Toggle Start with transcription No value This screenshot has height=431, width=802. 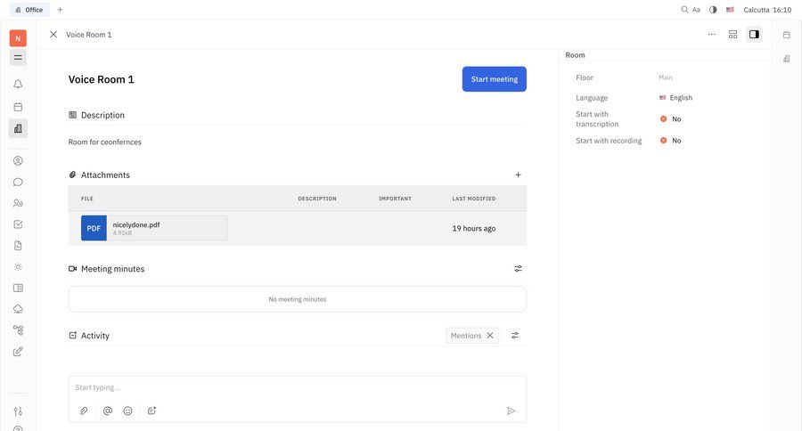(x=670, y=119)
